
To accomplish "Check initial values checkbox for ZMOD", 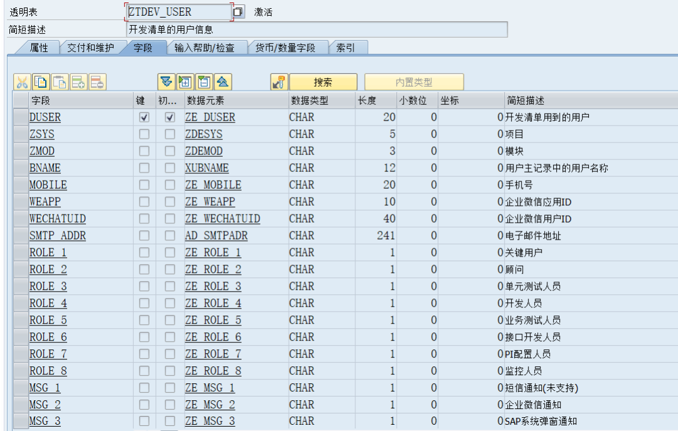I will (170, 151).
